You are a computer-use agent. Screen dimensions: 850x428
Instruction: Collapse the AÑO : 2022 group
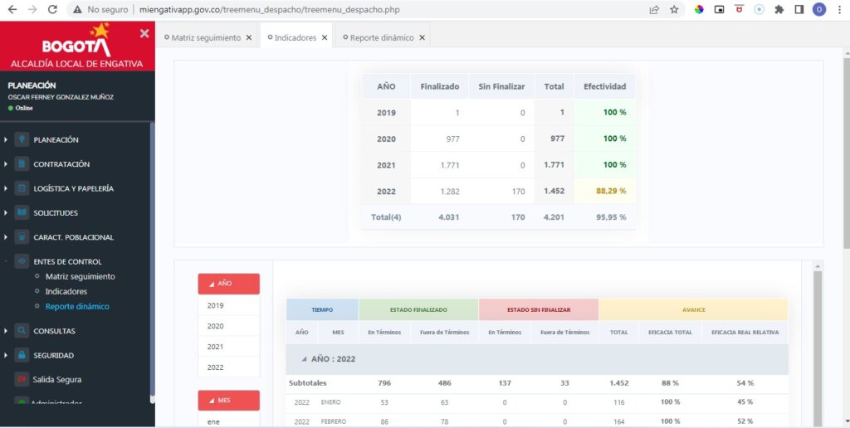click(x=304, y=359)
